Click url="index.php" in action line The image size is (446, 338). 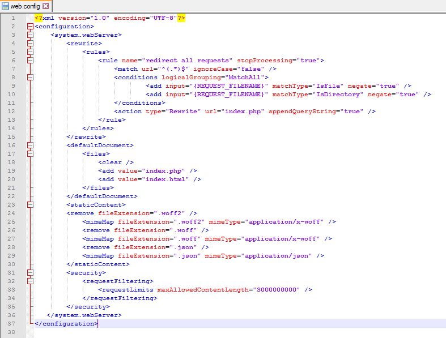(235, 112)
